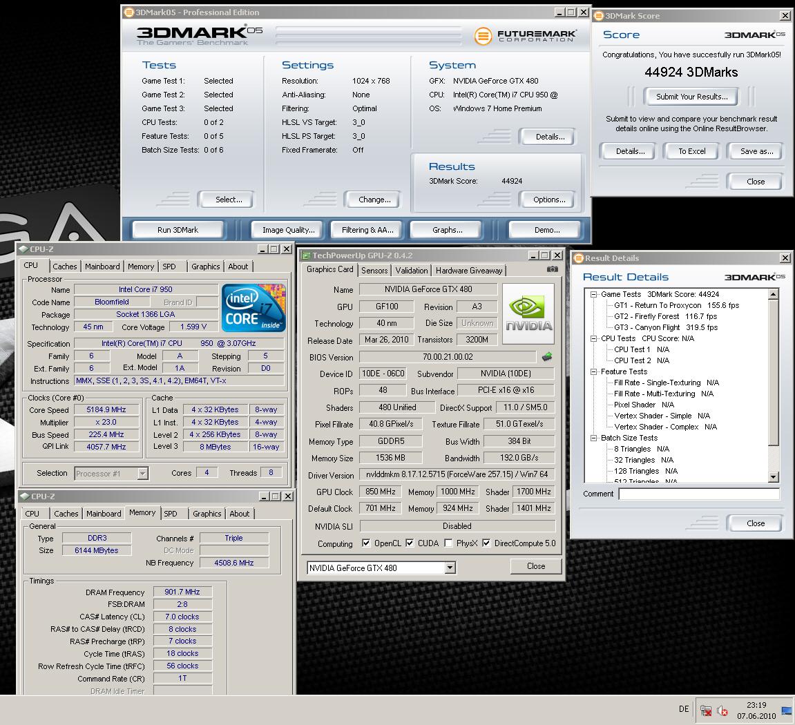795x725 pixels.
Task: Click Close button in Result Details window
Action: click(756, 523)
